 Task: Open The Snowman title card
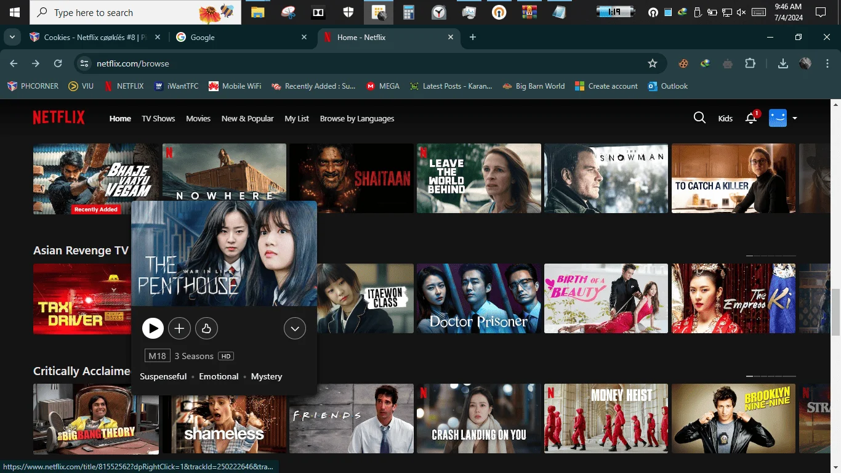point(606,179)
